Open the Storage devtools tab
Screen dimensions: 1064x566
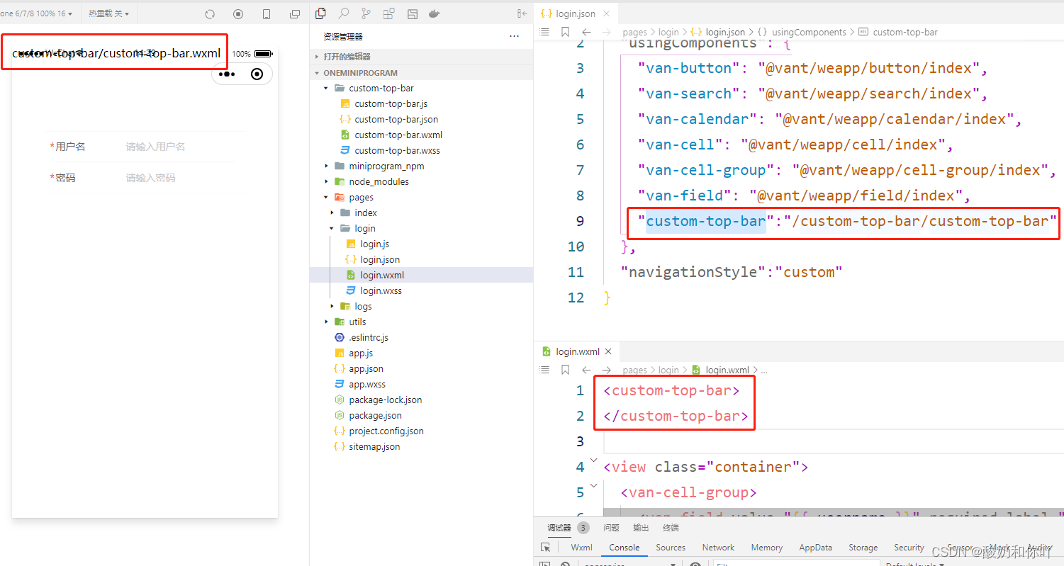pyautogui.click(x=863, y=548)
